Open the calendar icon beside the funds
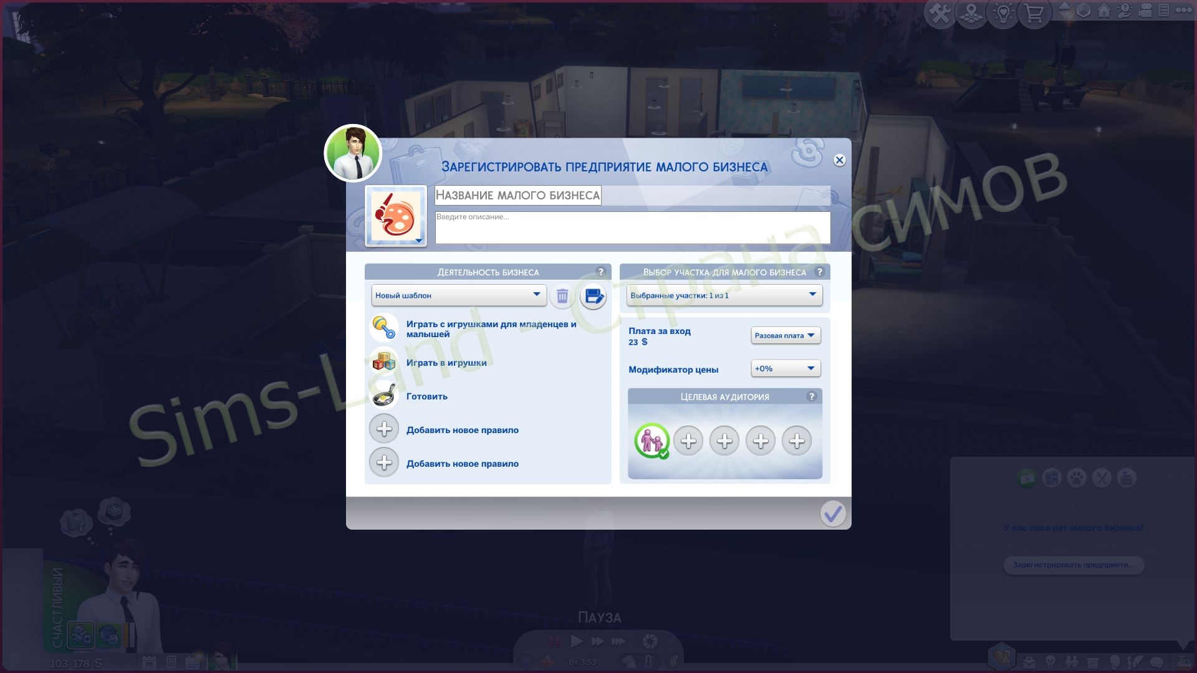Viewport: 1197px width, 673px height. (x=148, y=662)
